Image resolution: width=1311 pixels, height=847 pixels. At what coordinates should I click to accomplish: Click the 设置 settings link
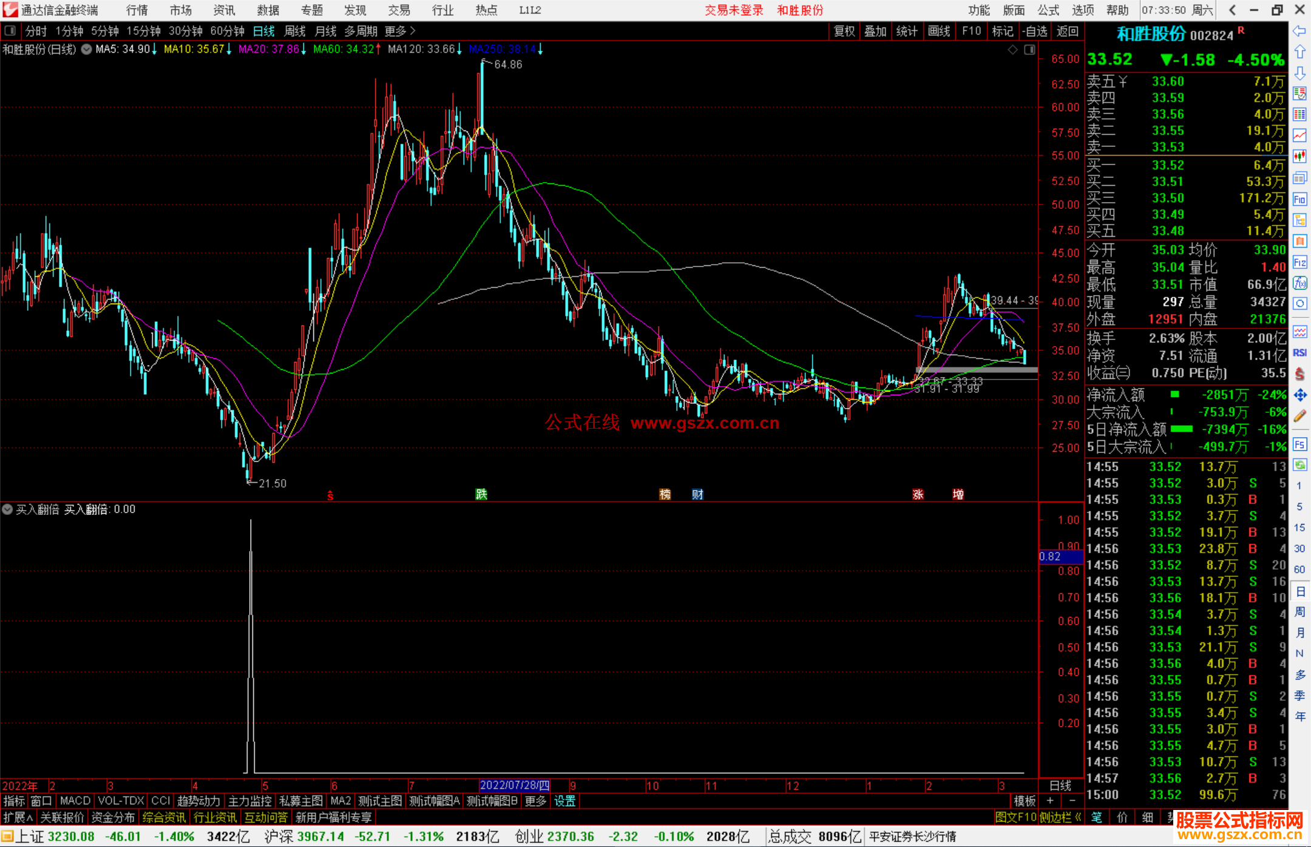pos(564,801)
